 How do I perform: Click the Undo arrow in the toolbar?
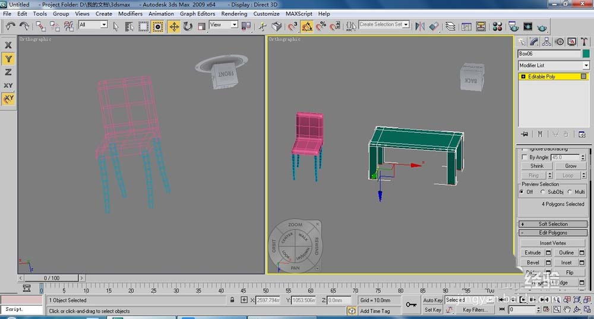pyautogui.click(x=10, y=26)
